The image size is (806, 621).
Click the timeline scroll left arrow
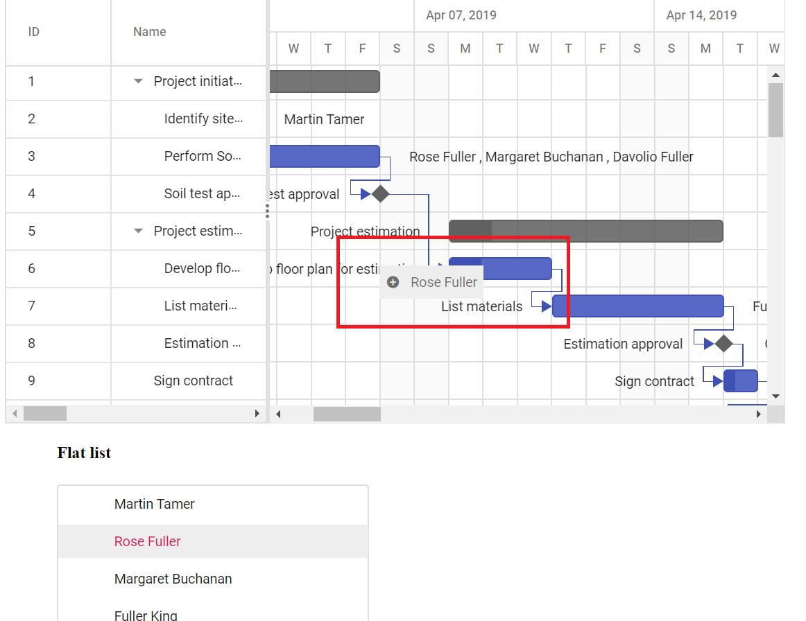[278, 414]
